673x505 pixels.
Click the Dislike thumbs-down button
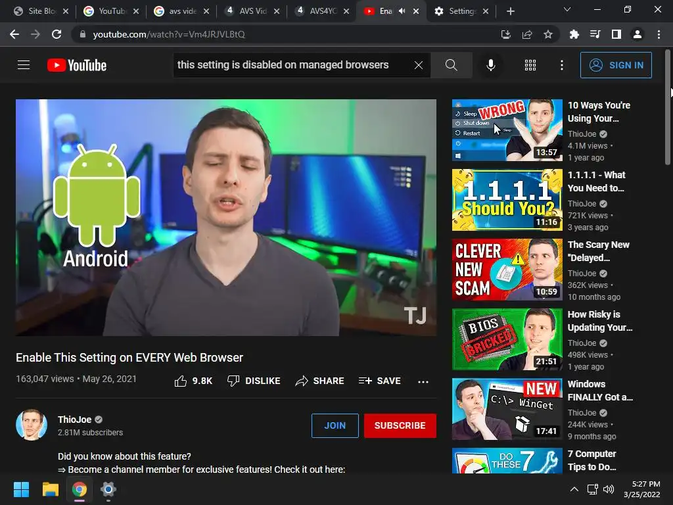tap(254, 381)
